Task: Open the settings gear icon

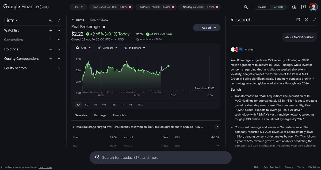Action: pos(294,7)
